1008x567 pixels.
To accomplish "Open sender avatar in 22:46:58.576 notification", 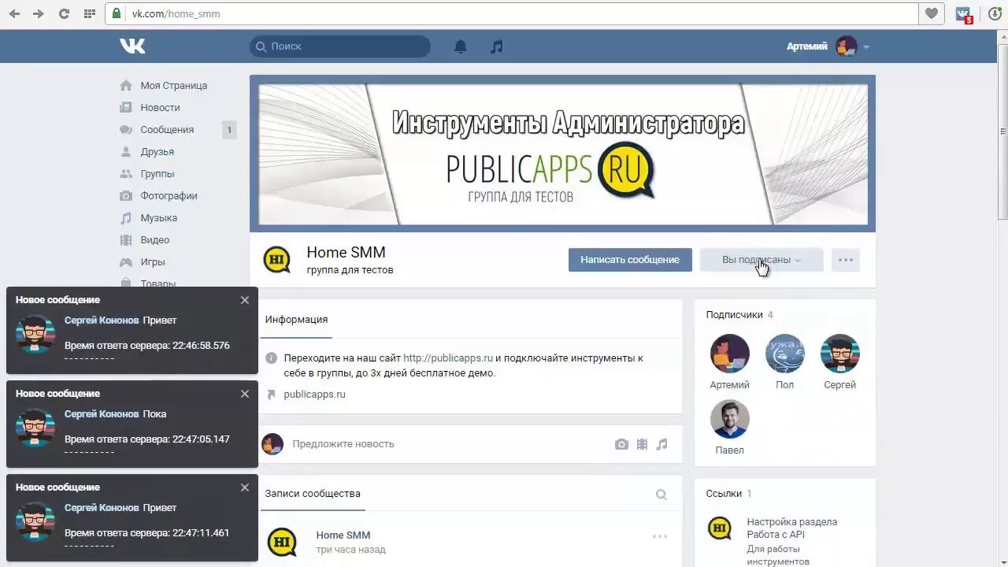I will point(35,334).
